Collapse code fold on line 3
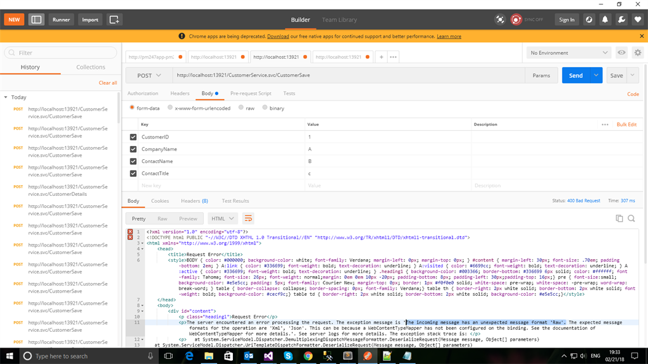This screenshot has height=364, width=648. [142, 243]
